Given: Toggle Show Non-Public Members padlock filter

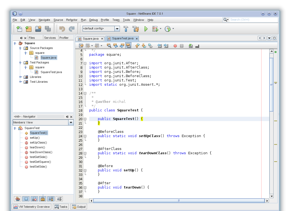Looking at the screenshot, I should (43, 199).
